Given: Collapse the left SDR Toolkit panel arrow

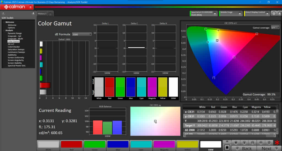Looking at the screenshot, I should click(x=33, y=13).
